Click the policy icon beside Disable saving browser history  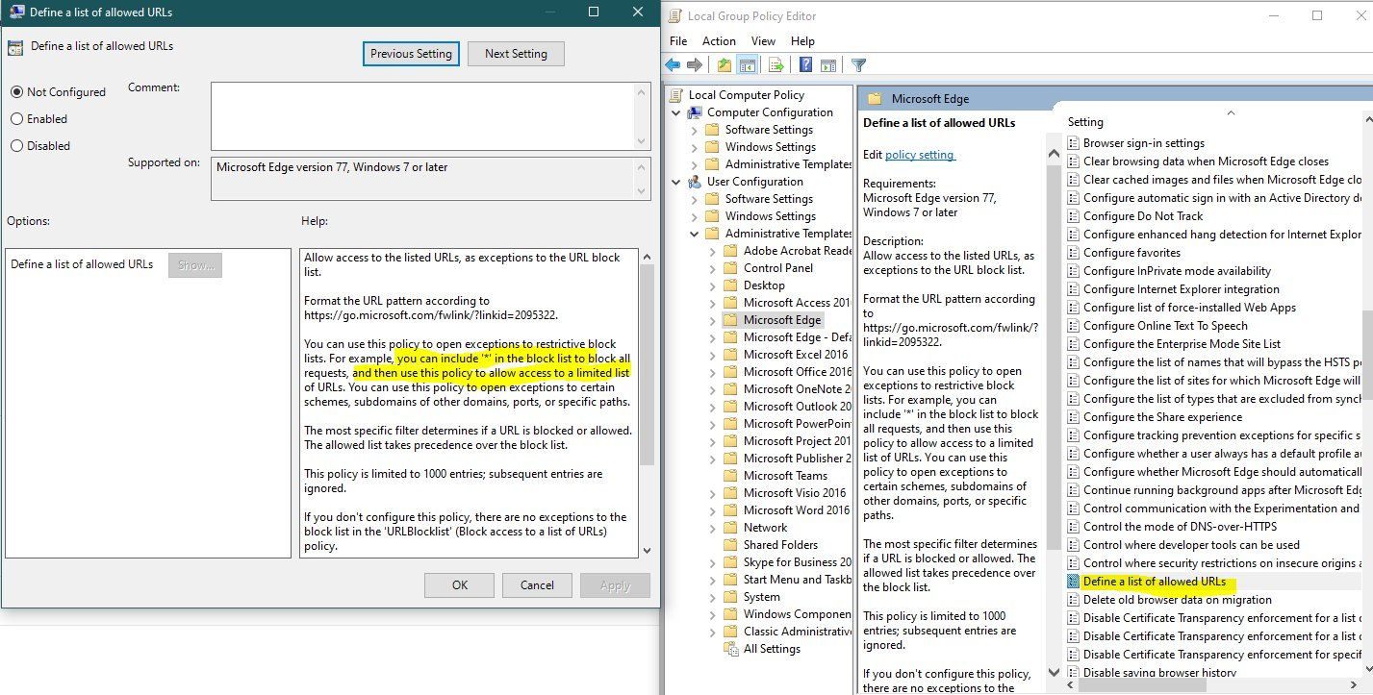[1074, 672]
